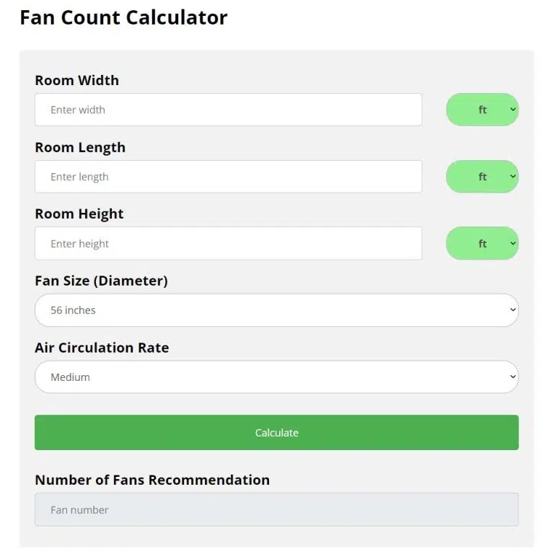Open the Room Length ft unit selector

[x=482, y=177]
